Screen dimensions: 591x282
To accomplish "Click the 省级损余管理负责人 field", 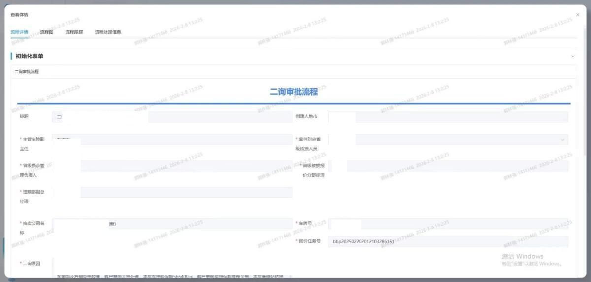I will coord(171,166).
